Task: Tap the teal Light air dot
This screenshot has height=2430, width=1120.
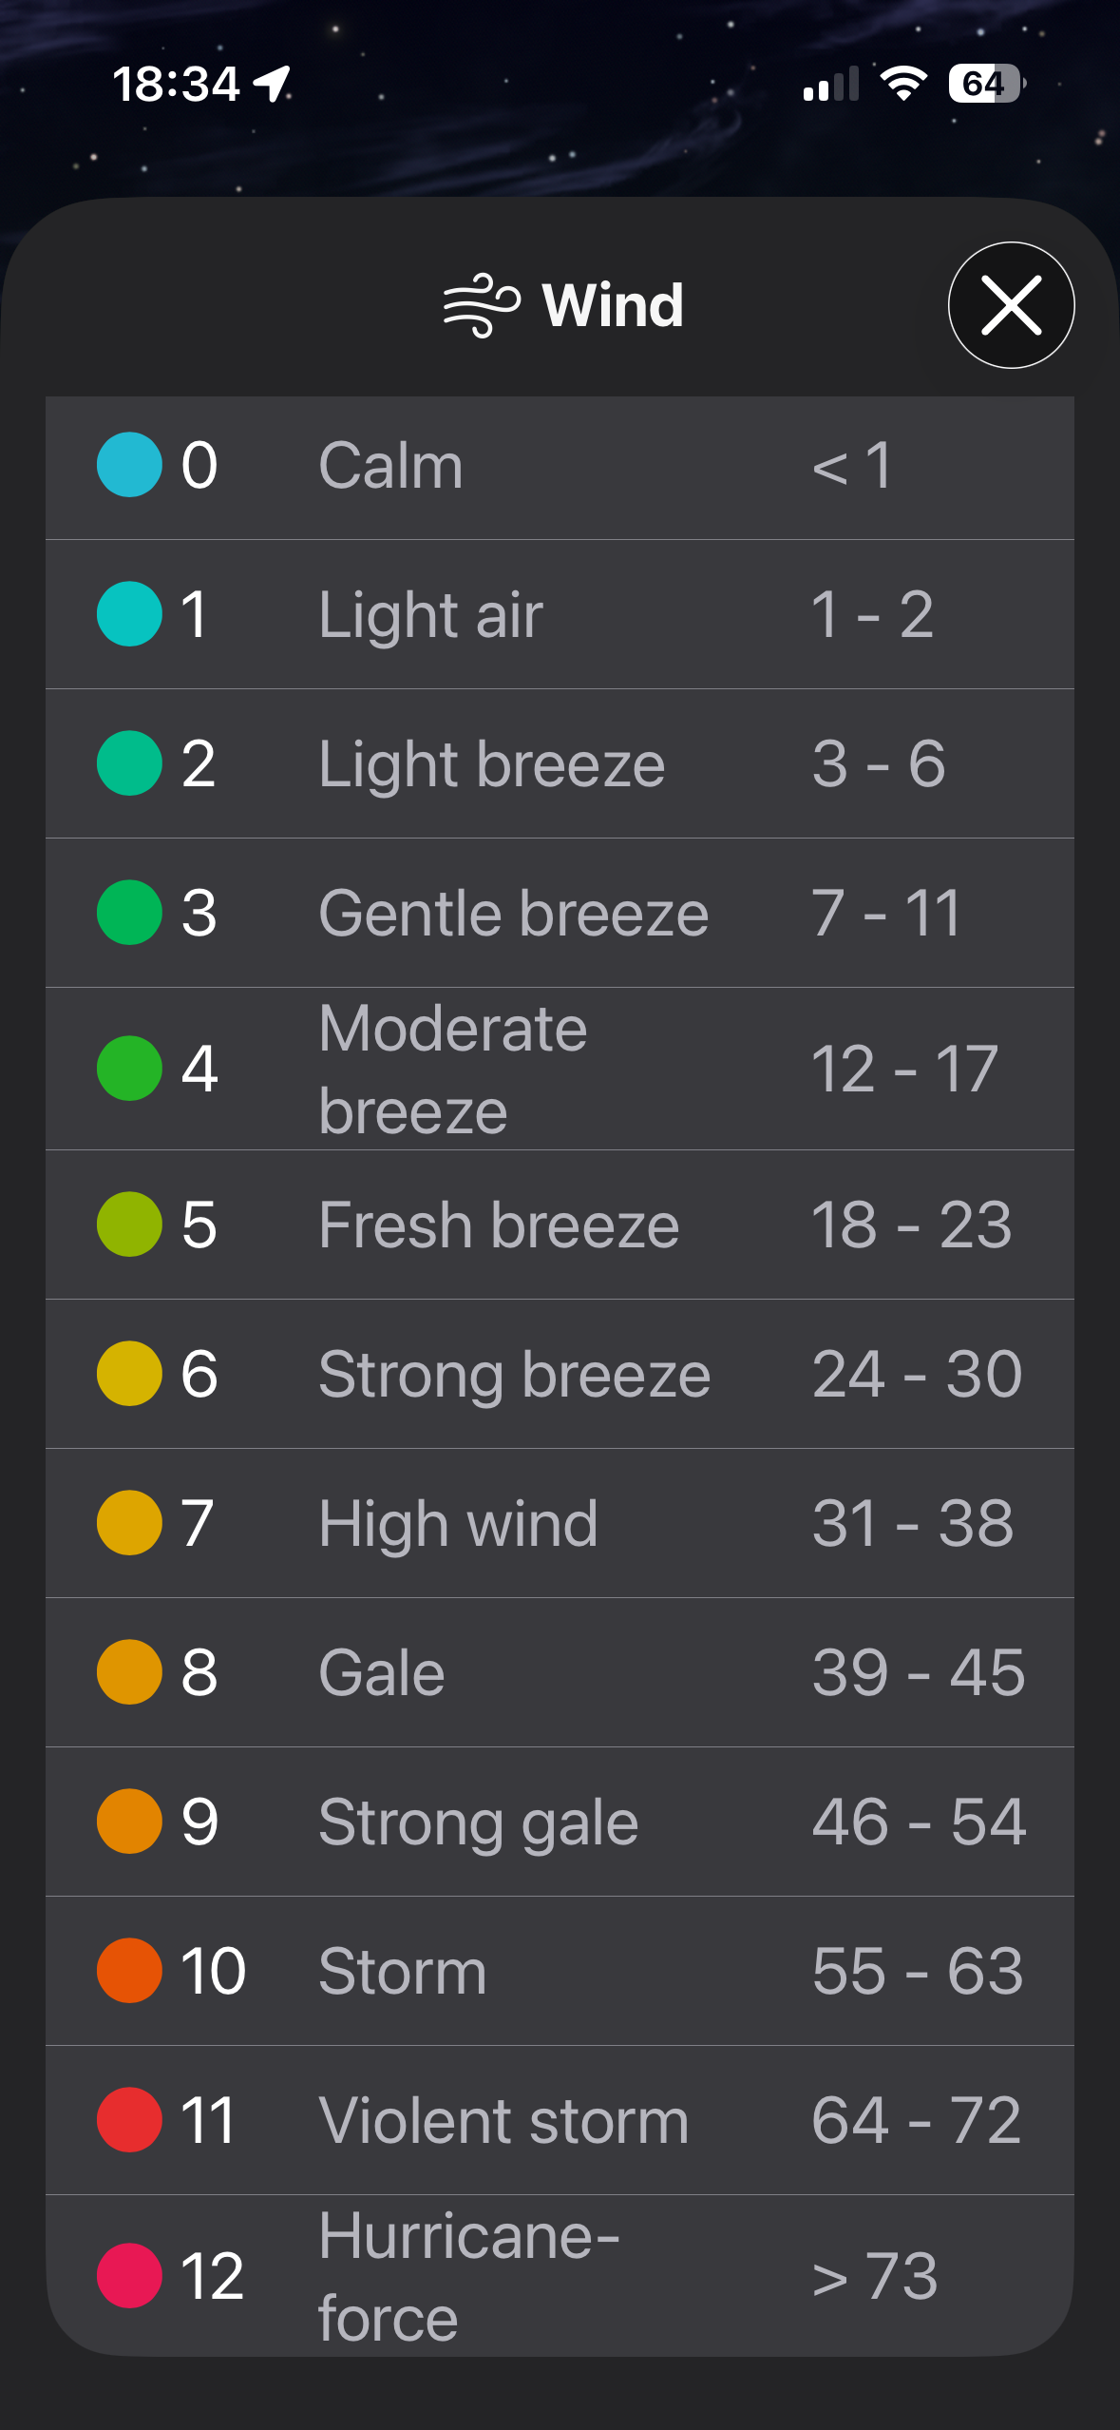Action: click(129, 614)
